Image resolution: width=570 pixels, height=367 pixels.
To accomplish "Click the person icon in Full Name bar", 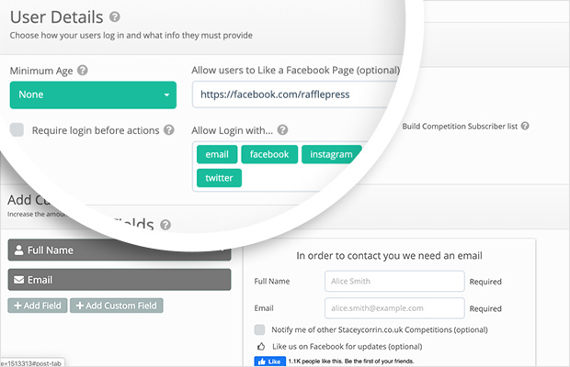I will coord(19,250).
